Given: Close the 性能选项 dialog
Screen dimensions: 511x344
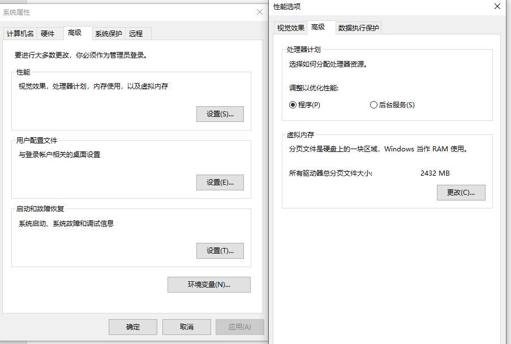Looking at the screenshot, I should point(497,6).
